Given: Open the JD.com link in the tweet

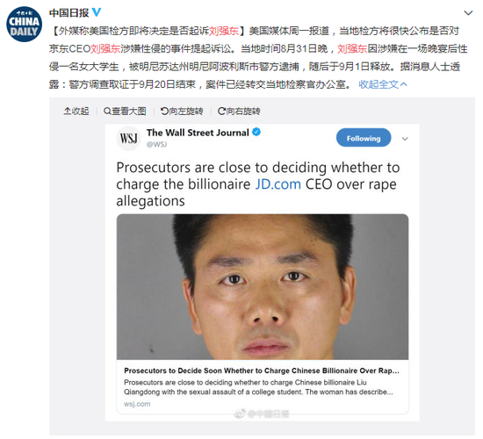Looking at the screenshot, I should coord(278,184).
